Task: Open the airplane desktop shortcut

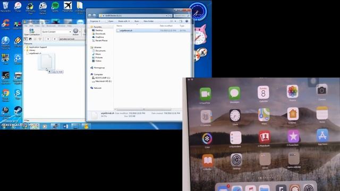Action: (67, 7)
